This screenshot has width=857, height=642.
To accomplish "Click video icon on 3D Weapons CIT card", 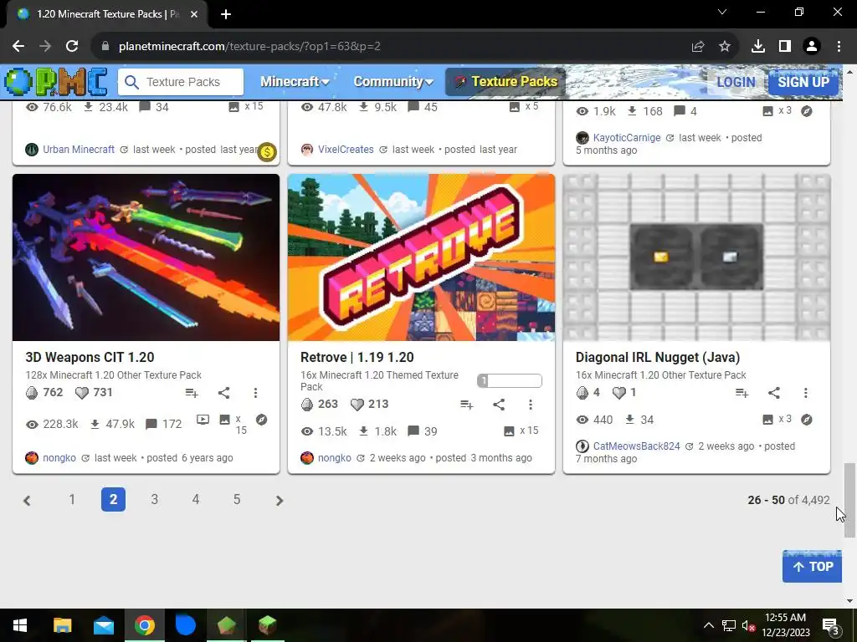I will point(203,420).
